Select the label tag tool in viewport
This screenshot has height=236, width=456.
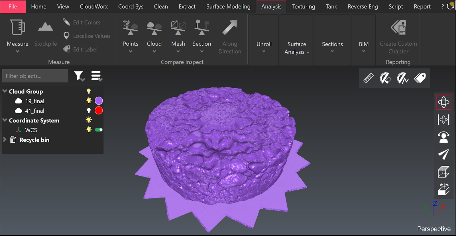point(420,78)
